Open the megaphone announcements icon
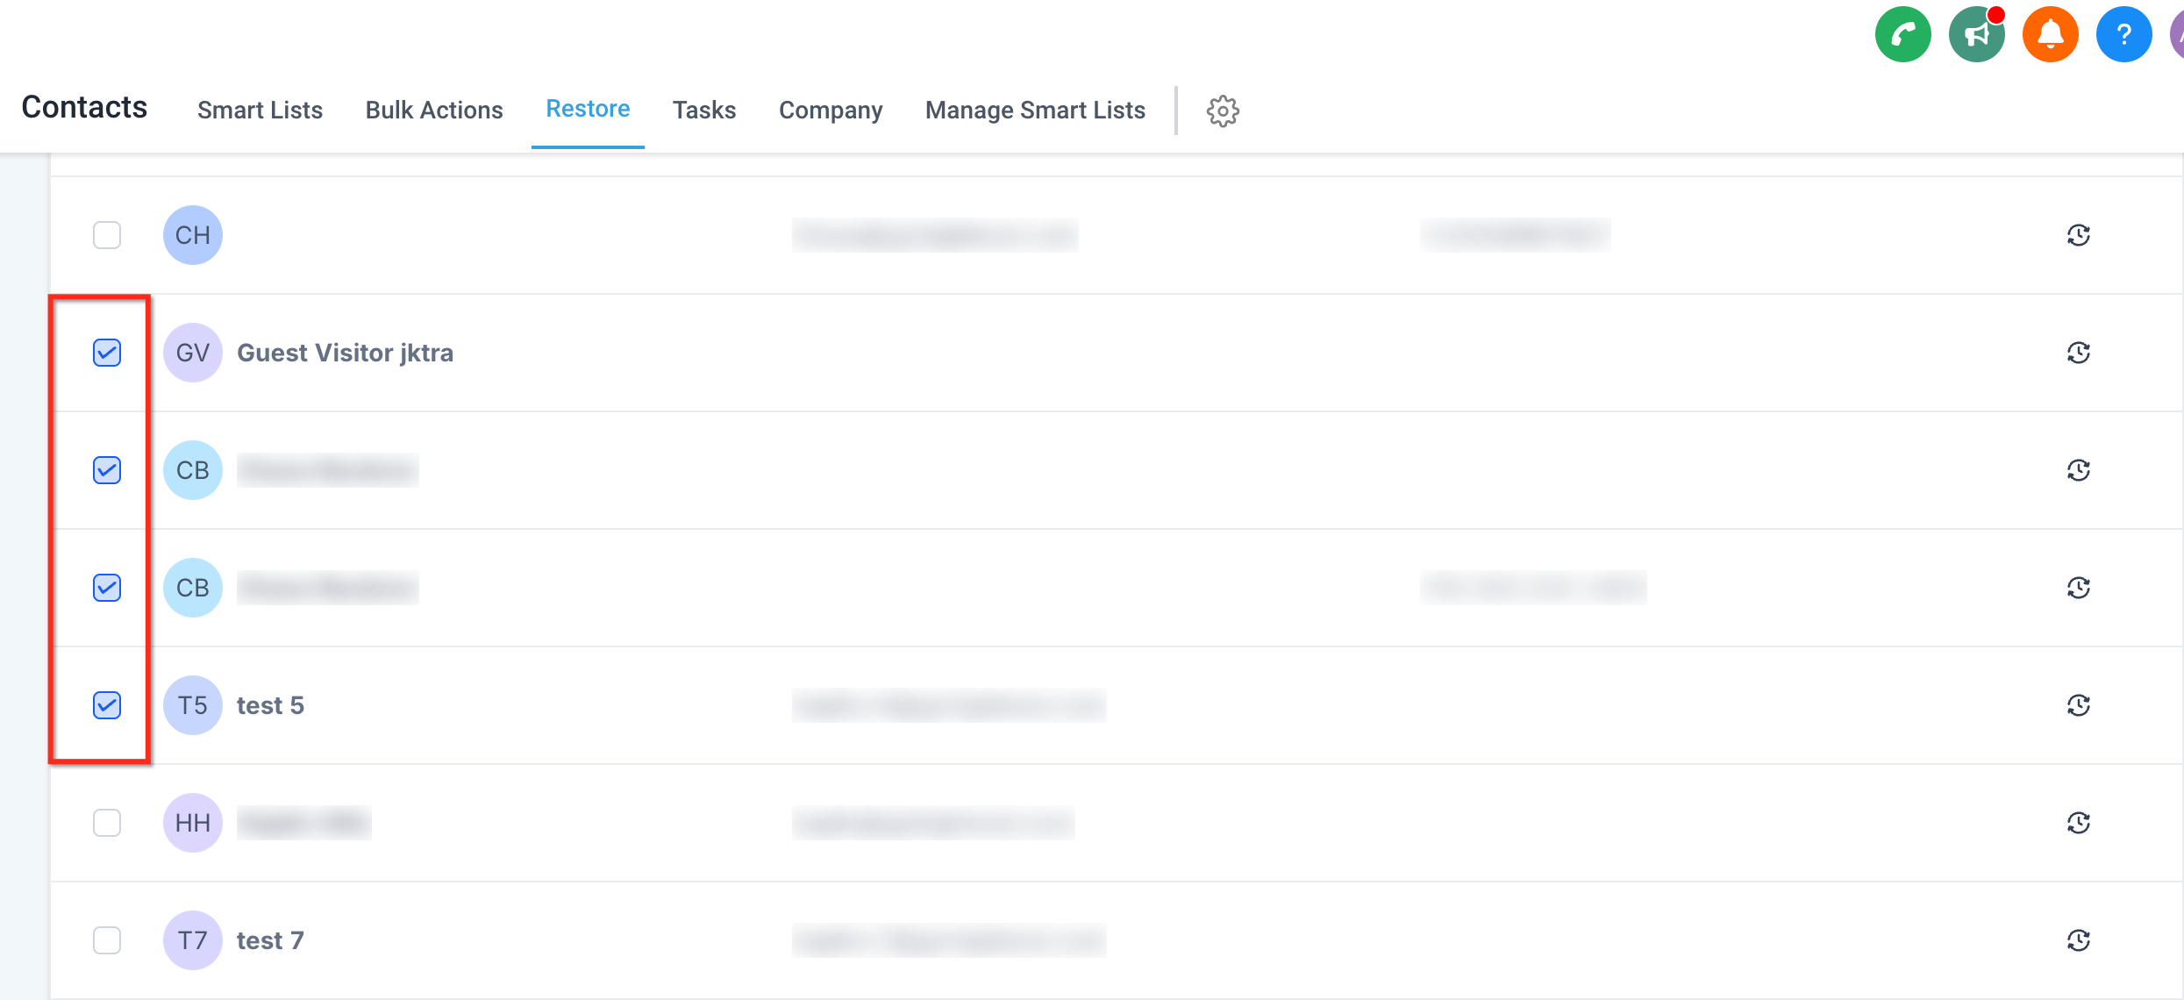 pyautogui.click(x=1976, y=35)
